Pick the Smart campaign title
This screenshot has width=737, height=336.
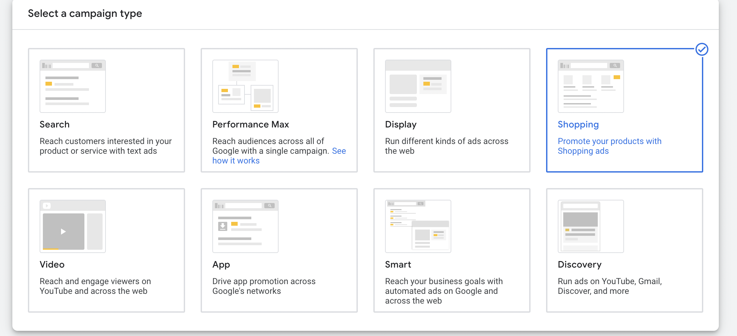[x=398, y=265]
